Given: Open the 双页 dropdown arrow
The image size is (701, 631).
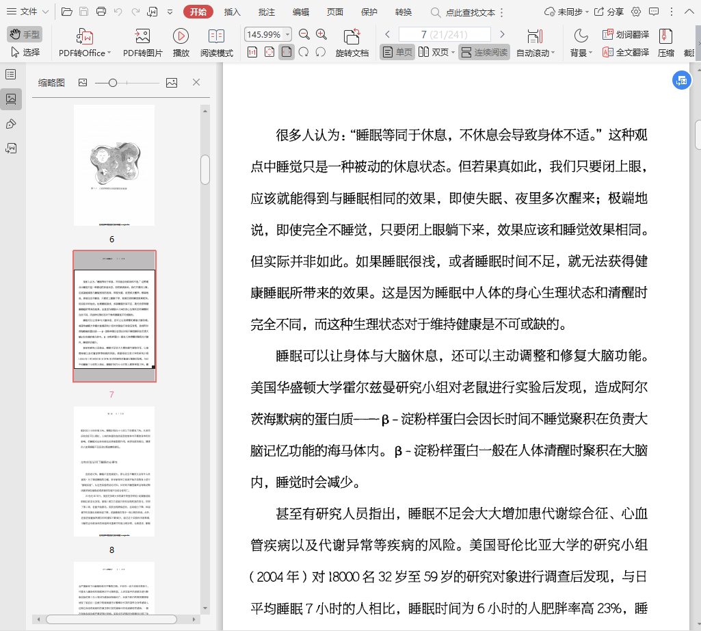Looking at the screenshot, I should [453, 53].
